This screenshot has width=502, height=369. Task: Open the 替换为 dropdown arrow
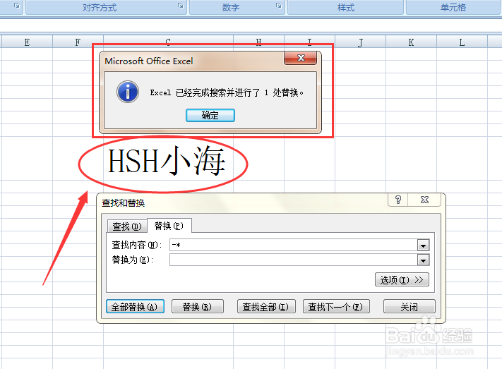tap(423, 260)
